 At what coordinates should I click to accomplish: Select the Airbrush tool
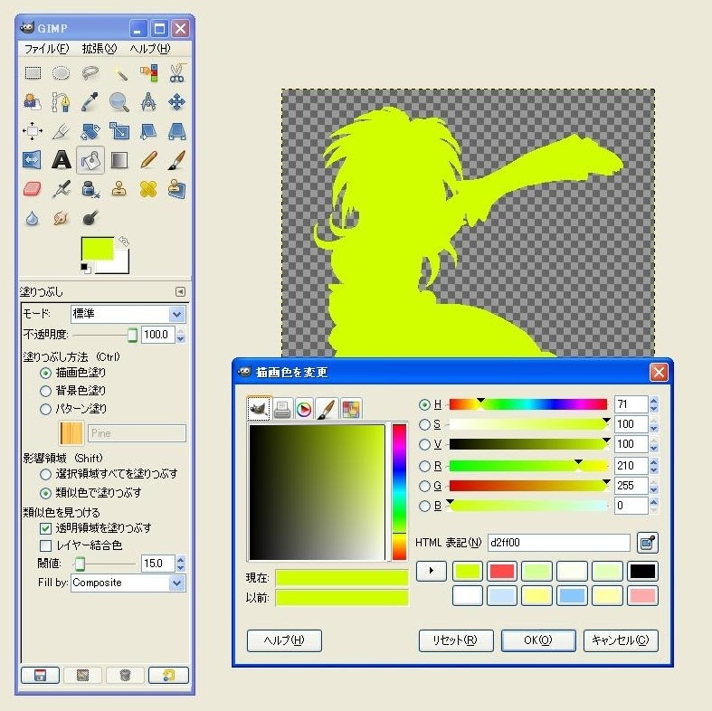point(61,189)
